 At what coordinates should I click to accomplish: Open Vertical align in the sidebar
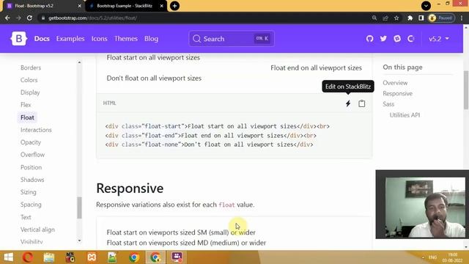37,230
